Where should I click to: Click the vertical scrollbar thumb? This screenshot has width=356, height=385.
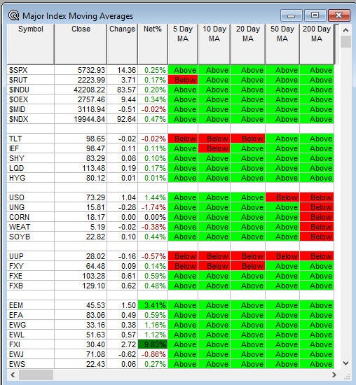345,42
